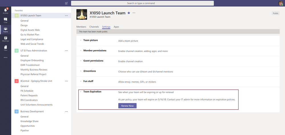Open the PA Schedule channel
The height and width of the screenshot is (135, 285).
tap(27, 91)
